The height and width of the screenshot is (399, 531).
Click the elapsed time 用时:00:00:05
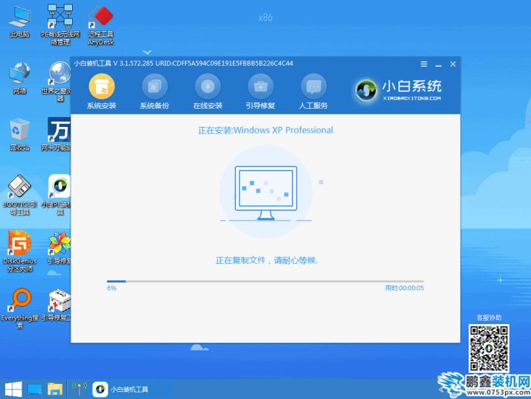[x=404, y=288]
